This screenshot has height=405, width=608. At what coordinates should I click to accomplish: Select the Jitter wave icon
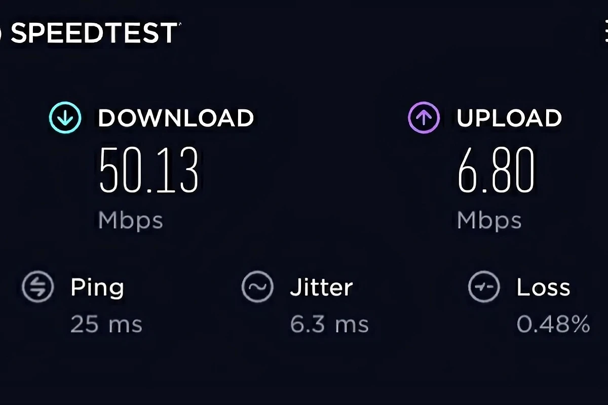pyautogui.click(x=257, y=287)
